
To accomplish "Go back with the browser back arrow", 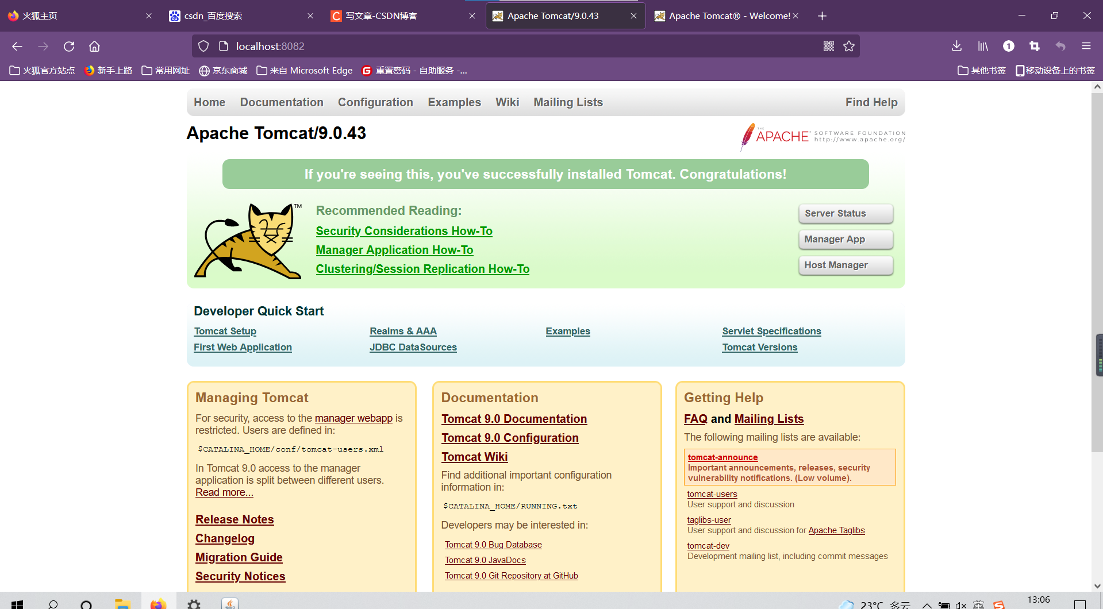I will point(17,47).
